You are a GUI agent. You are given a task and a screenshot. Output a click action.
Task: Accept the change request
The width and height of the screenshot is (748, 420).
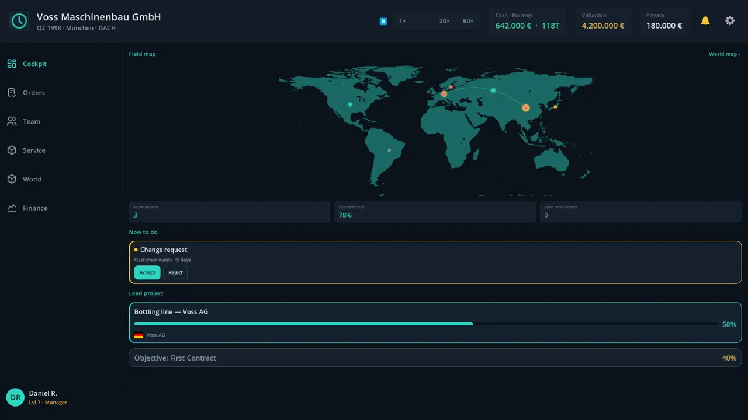pyautogui.click(x=147, y=272)
